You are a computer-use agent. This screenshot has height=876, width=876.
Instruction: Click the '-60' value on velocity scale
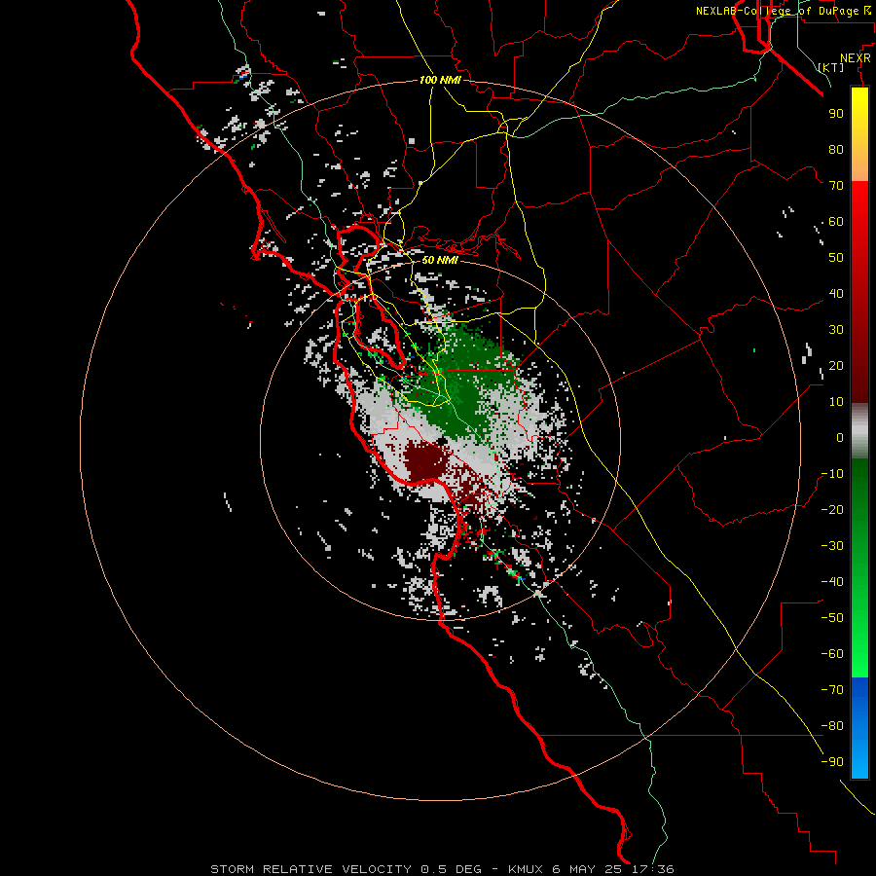pyautogui.click(x=832, y=654)
